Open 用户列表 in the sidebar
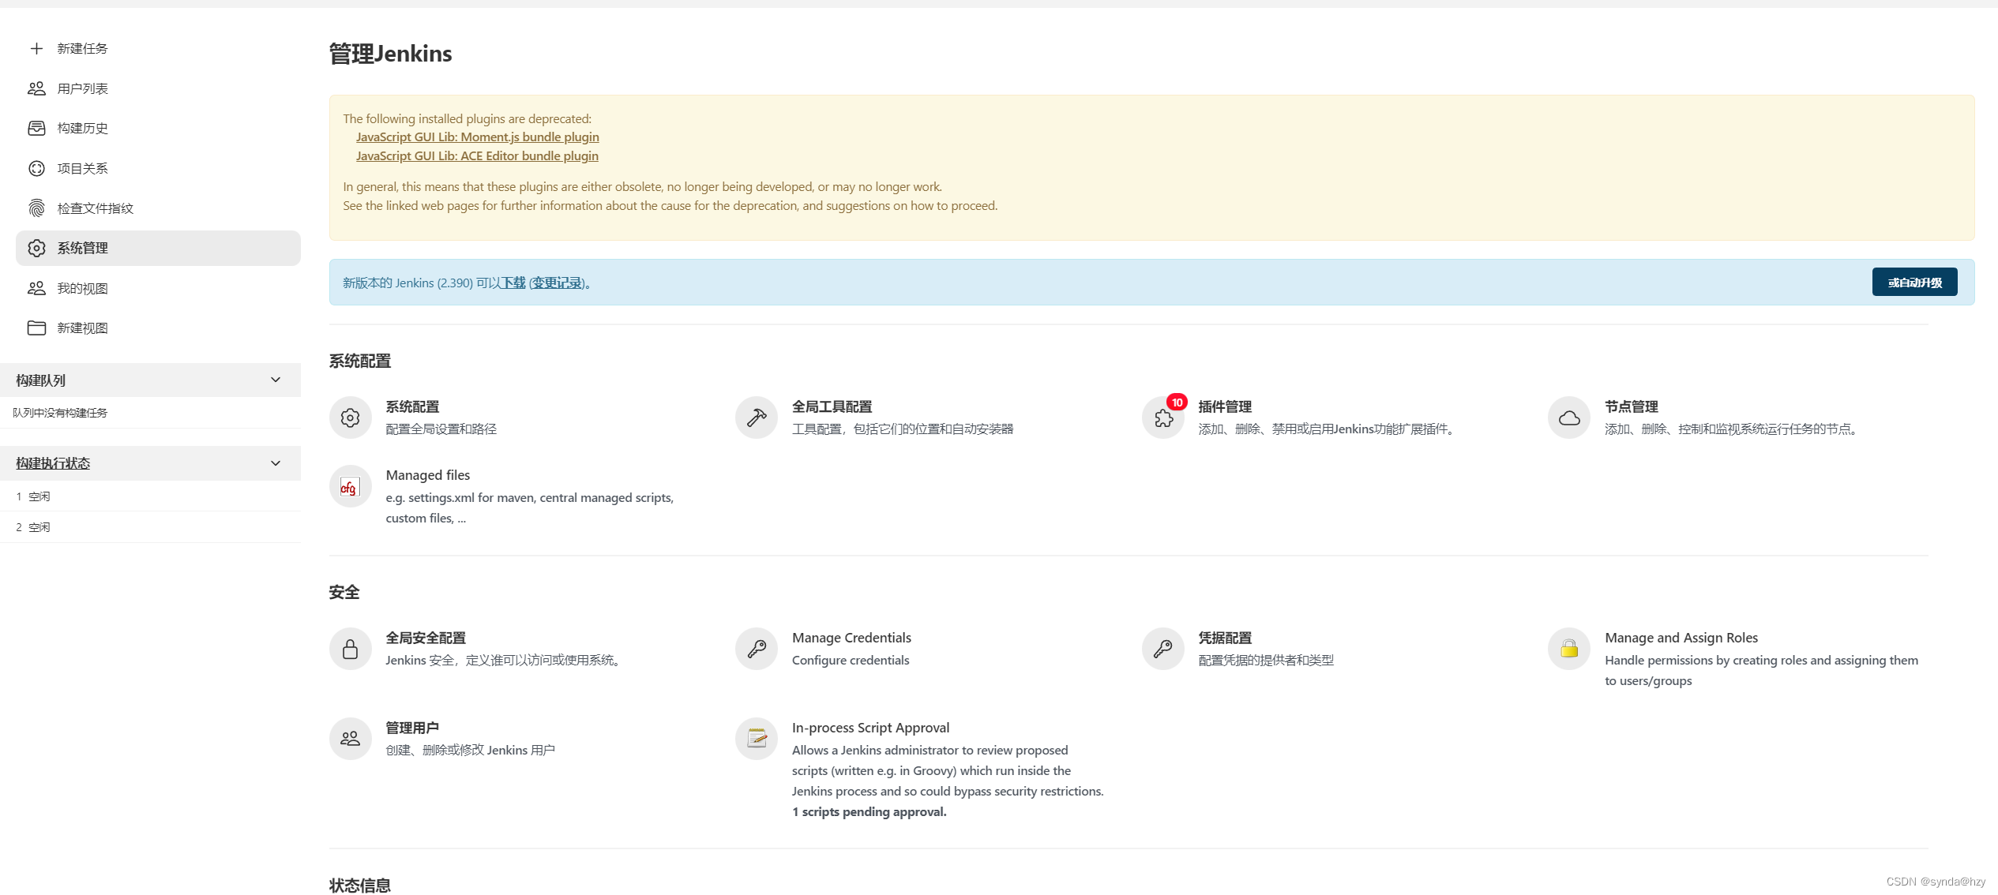This screenshot has width=1998, height=895. pos(158,88)
